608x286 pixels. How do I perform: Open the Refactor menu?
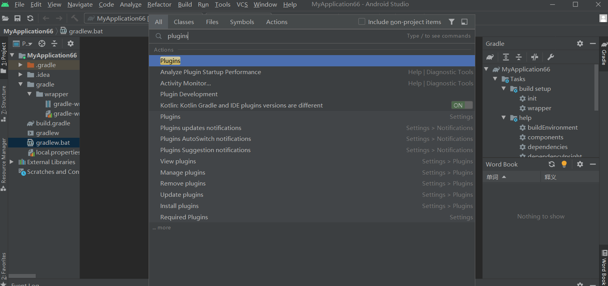click(159, 5)
